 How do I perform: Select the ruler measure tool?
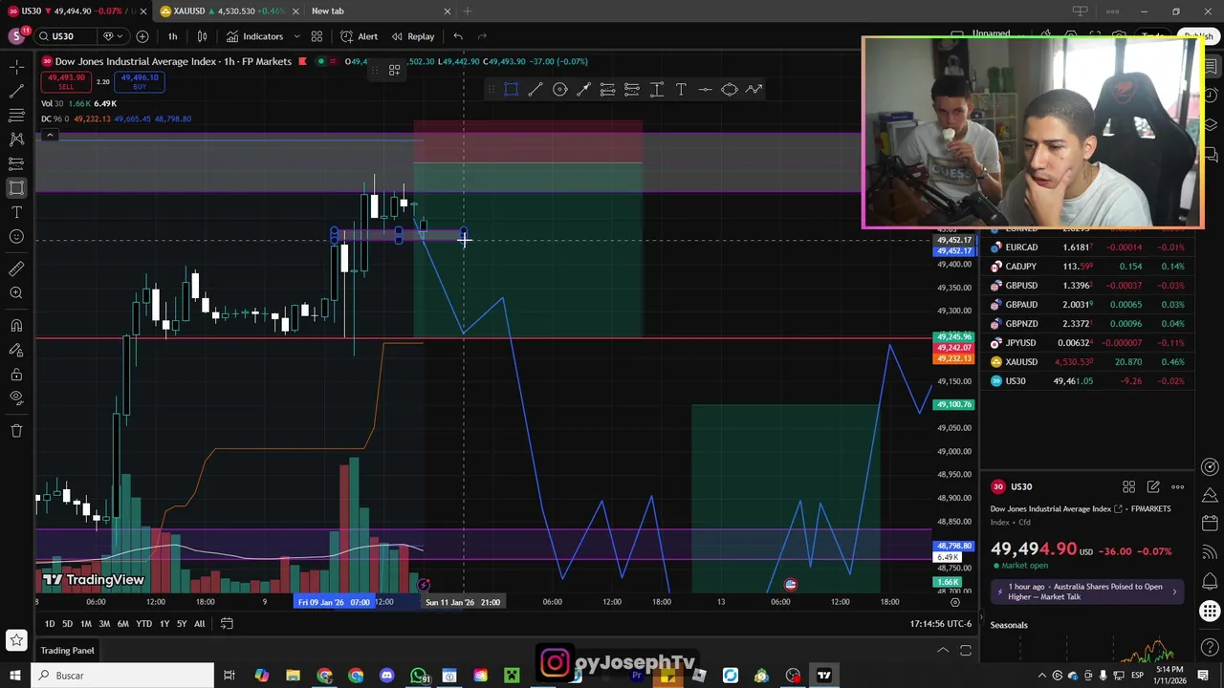[16, 269]
